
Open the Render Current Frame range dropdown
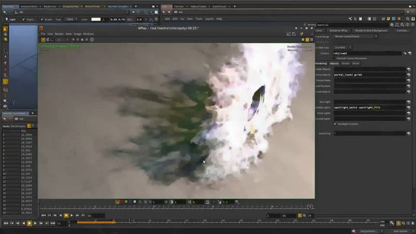(x=355, y=36)
